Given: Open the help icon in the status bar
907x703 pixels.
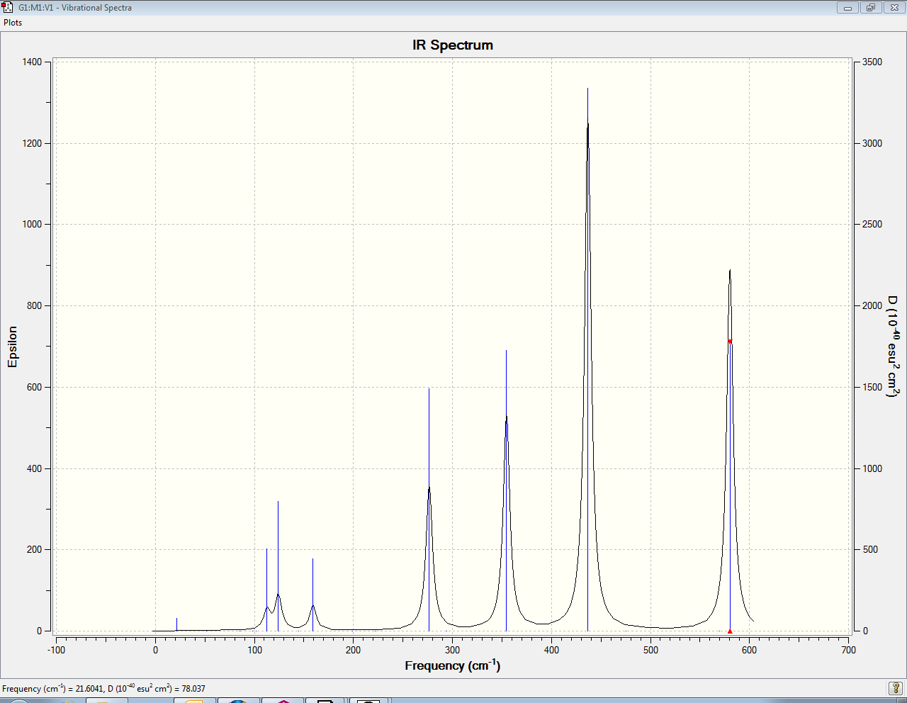Looking at the screenshot, I should click(x=896, y=688).
